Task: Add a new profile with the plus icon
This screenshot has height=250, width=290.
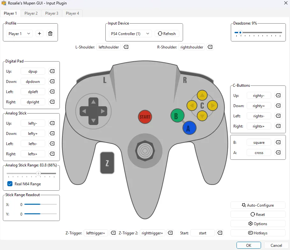Action: [x=39, y=33]
